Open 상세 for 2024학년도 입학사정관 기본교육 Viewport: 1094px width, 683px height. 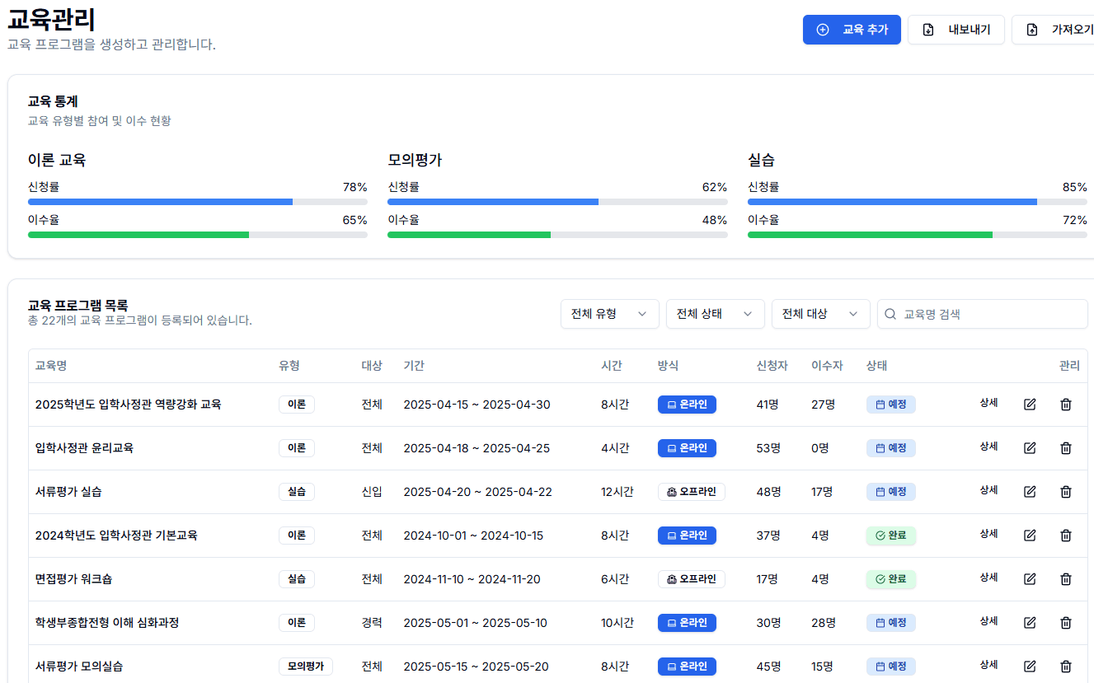point(989,534)
